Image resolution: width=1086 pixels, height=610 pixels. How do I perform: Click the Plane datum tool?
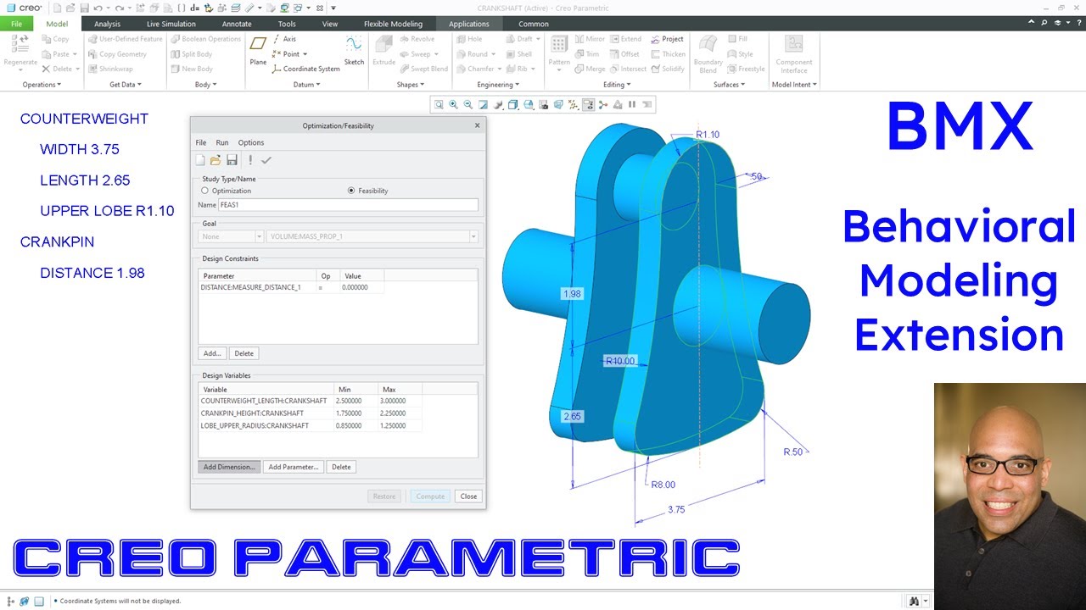tap(258, 51)
